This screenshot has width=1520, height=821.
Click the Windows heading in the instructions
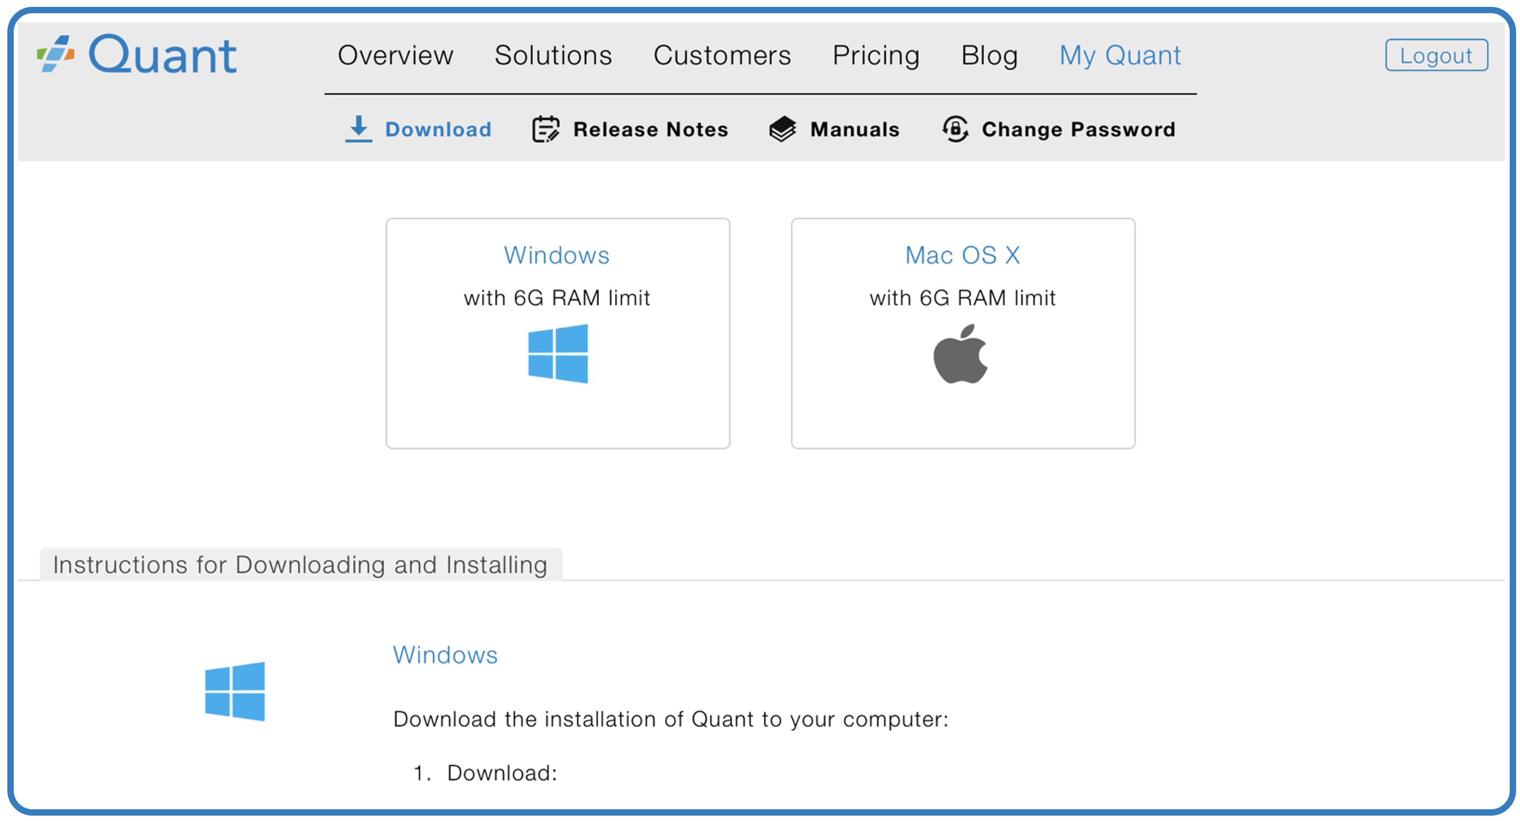coord(445,655)
